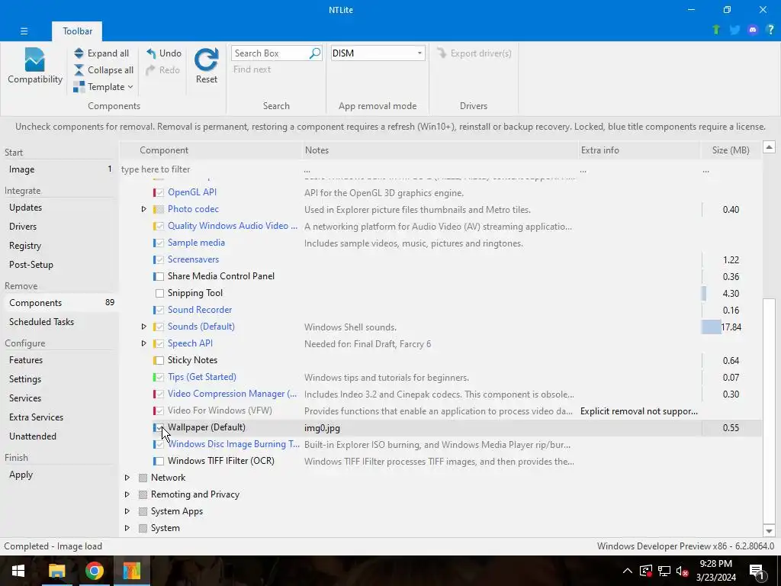The image size is (781, 586).
Task: Uncheck the Wallpaper (Default) checkbox
Action: (x=159, y=427)
